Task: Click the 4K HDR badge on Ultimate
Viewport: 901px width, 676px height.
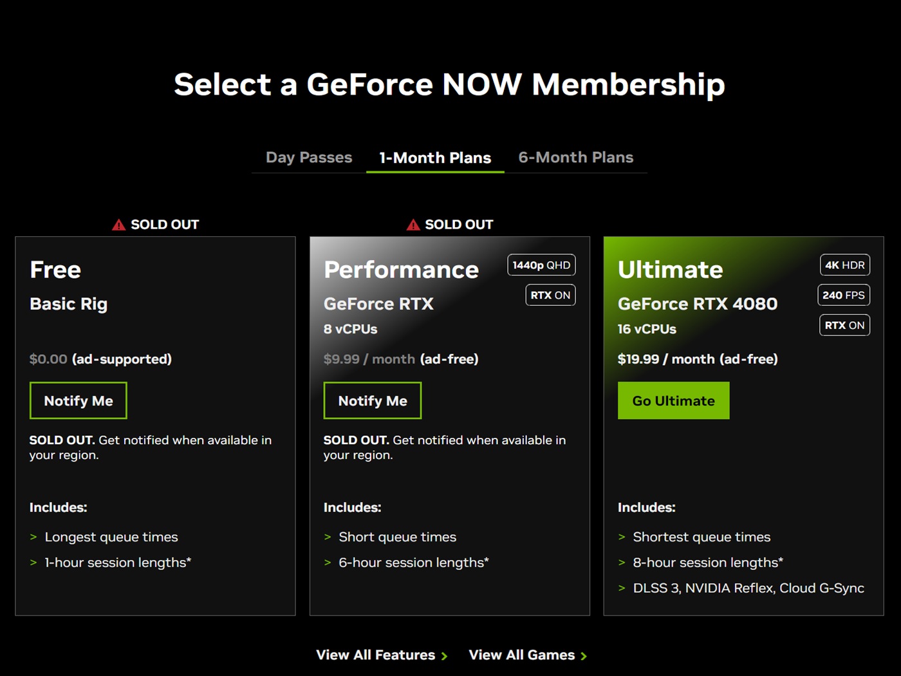Action: click(845, 265)
